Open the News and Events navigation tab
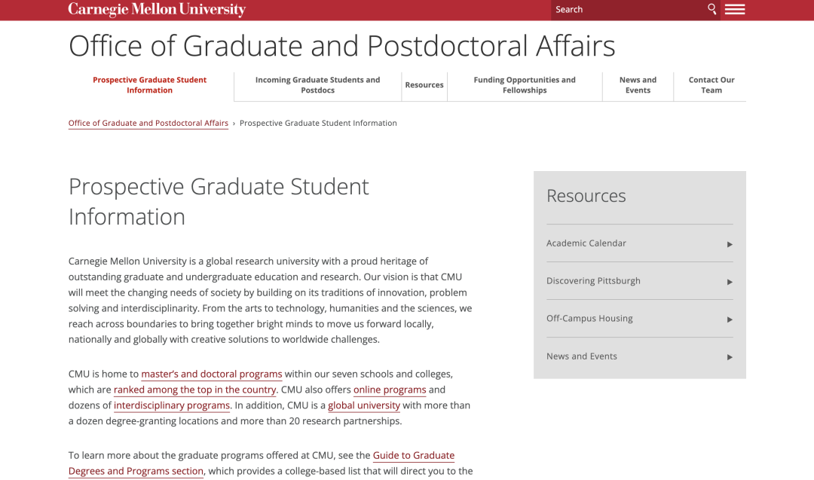814x480 pixels. click(638, 85)
